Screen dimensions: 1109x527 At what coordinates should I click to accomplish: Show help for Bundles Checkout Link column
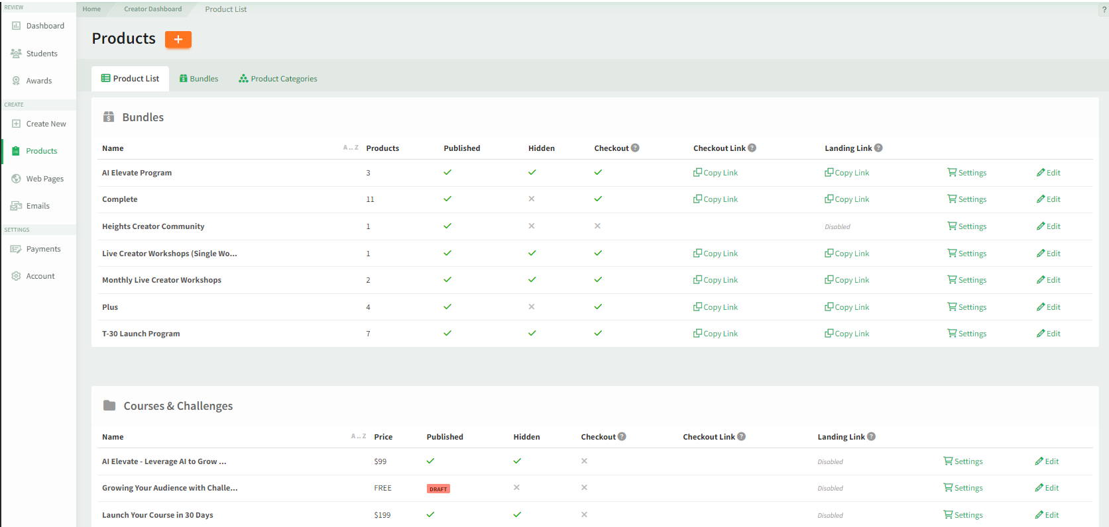pos(752,148)
